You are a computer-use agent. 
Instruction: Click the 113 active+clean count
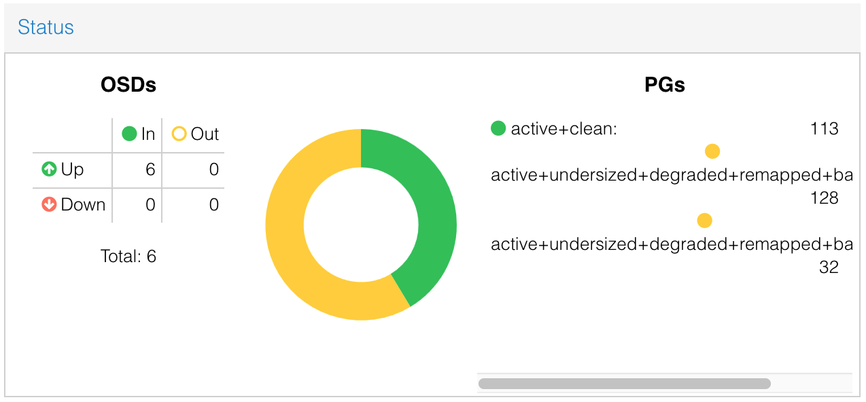click(x=825, y=128)
